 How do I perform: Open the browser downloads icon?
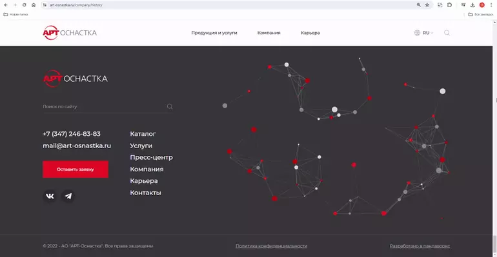click(472, 5)
